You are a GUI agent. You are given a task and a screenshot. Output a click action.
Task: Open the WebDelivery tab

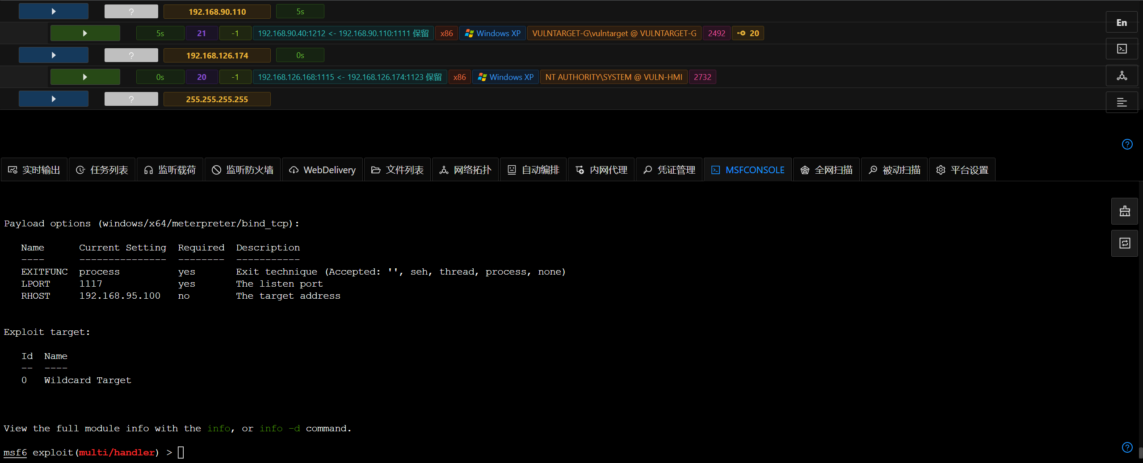323,170
